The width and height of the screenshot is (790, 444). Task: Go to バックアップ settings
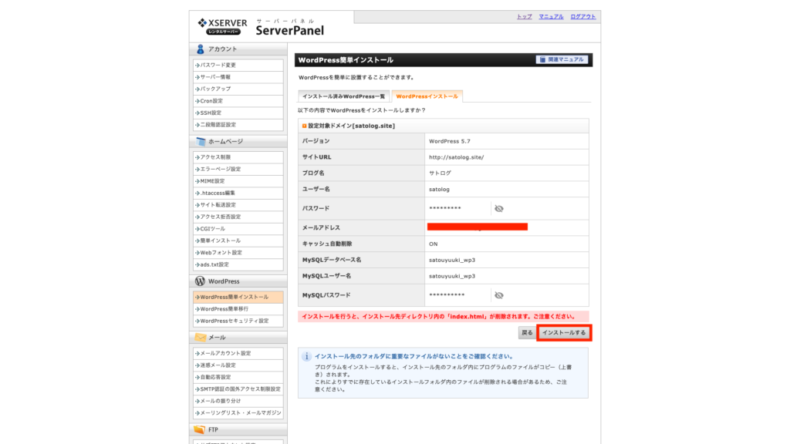tap(238, 89)
